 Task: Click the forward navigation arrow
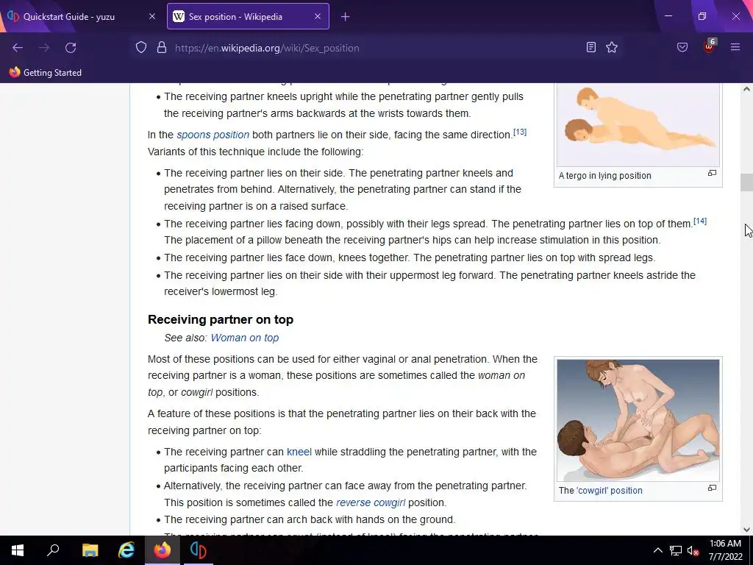pyautogui.click(x=44, y=48)
